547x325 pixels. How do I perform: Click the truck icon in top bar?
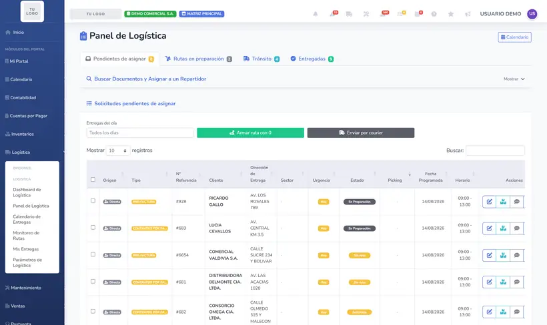349,14
